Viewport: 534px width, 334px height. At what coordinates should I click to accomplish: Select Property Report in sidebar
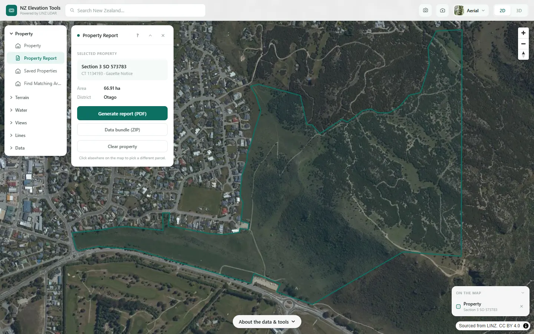[x=36, y=58]
